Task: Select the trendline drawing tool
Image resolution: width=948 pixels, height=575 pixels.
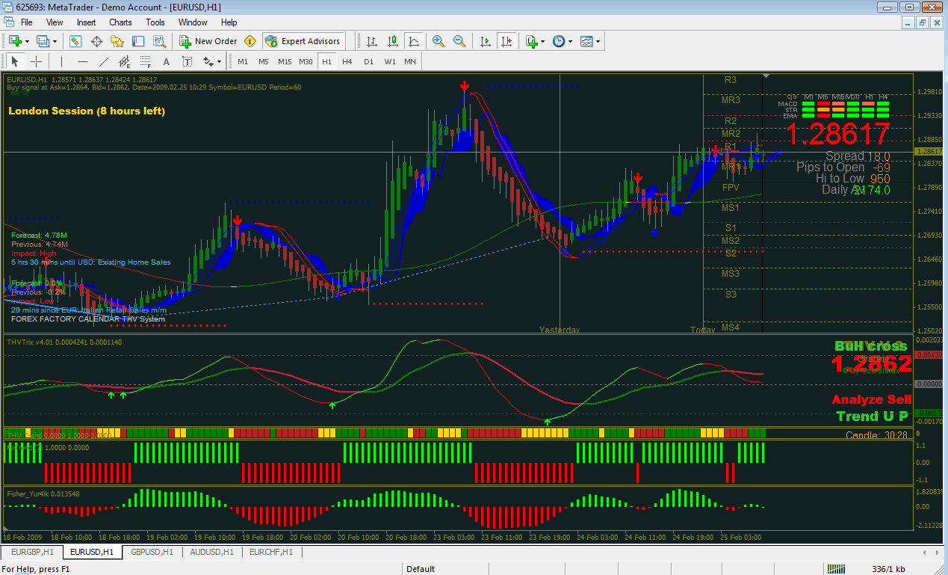Action: click(x=104, y=61)
